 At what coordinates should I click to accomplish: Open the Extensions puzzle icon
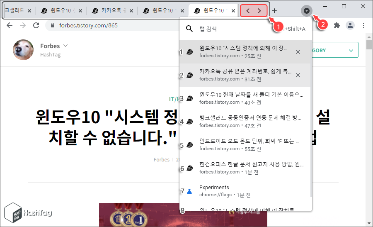coord(337,25)
